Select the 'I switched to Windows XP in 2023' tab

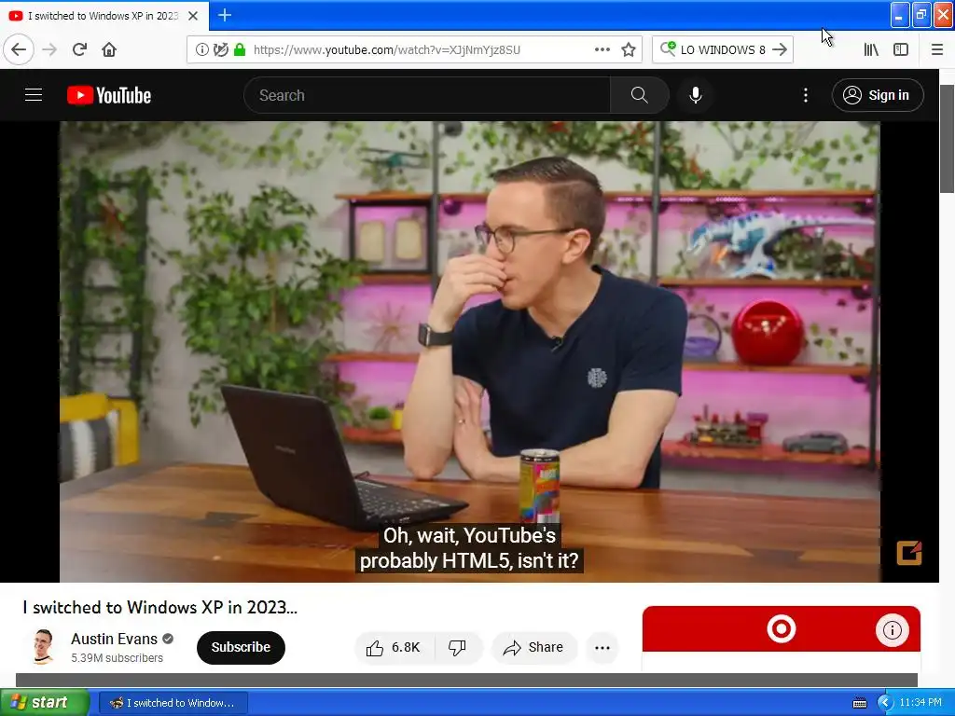tap(104, 16)
